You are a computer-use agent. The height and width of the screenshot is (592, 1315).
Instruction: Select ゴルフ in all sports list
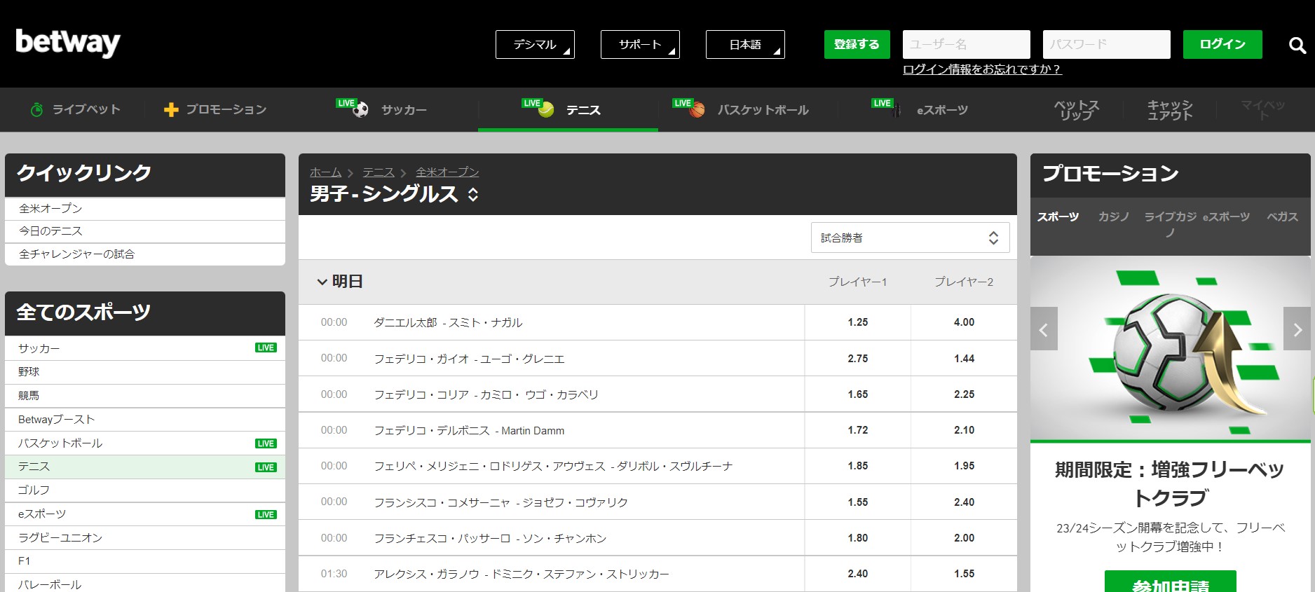145,490
